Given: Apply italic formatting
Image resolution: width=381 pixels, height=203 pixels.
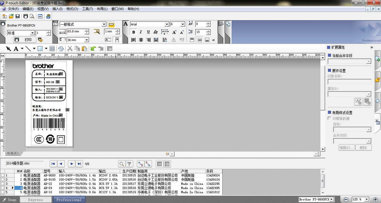Looking at the screenshot, I should (141, 32).
